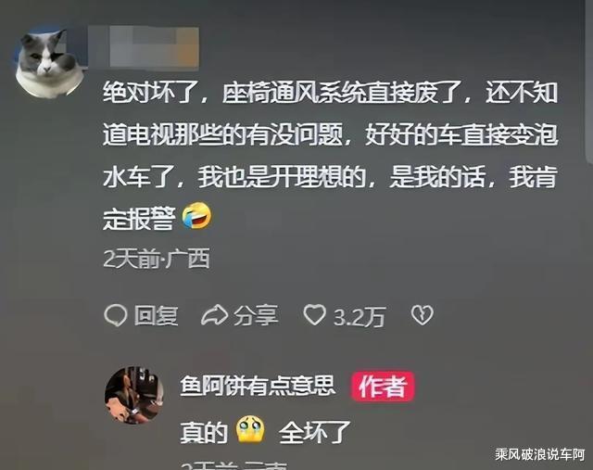Viewport: 593px width, 470px height.
Task: Click the 3.2万 like count
Action: (x=360, y=317)
